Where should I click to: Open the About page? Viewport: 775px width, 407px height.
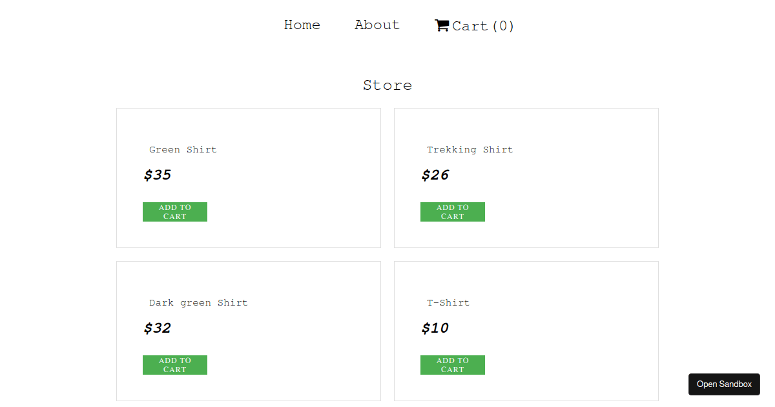(377, 25)
